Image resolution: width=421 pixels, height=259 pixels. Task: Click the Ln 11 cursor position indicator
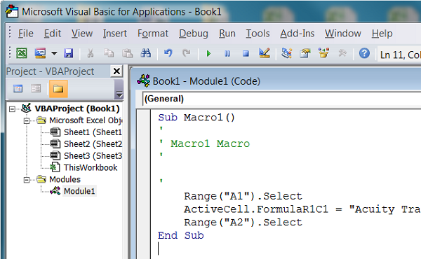pos(399,55)
